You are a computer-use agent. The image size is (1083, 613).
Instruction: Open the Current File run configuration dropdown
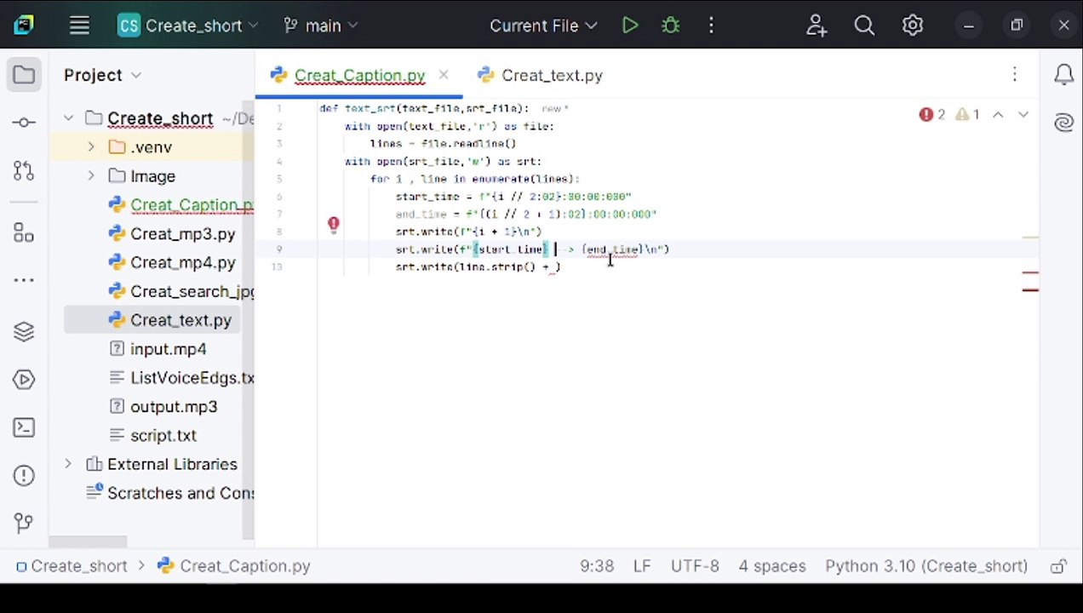click(543, 26)
